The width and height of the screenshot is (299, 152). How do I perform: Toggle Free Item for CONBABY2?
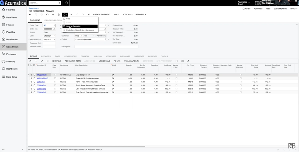click(55, 89)
